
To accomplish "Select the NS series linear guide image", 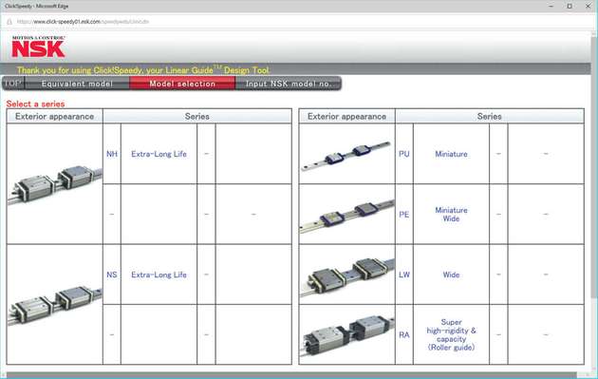I will click(54, 304).
